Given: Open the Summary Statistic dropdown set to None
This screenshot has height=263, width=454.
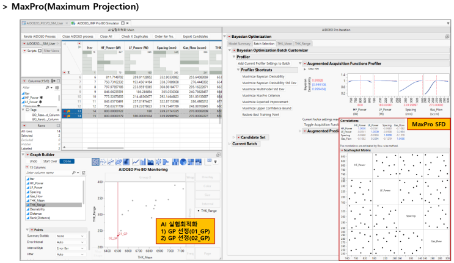Looking at the screenshot, I should pyautogui.click(x=70, y=236).
